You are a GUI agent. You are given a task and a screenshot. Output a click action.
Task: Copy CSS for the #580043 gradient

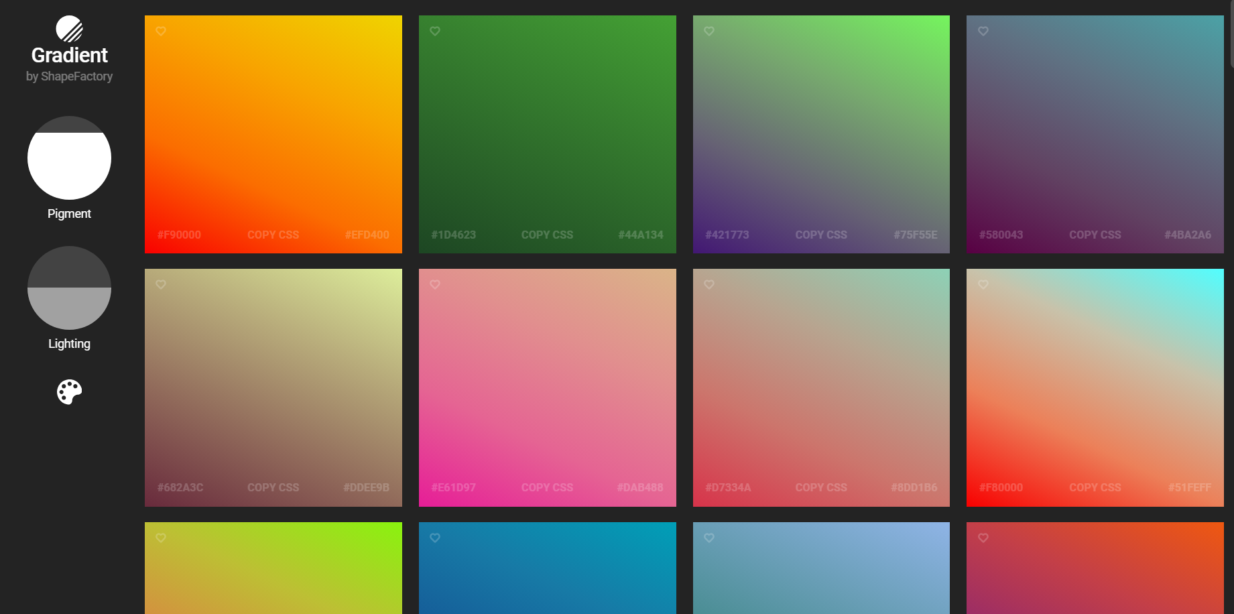click(1095, 235)
